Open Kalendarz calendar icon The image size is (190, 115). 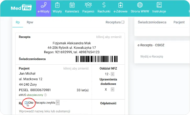click(72, 5)
